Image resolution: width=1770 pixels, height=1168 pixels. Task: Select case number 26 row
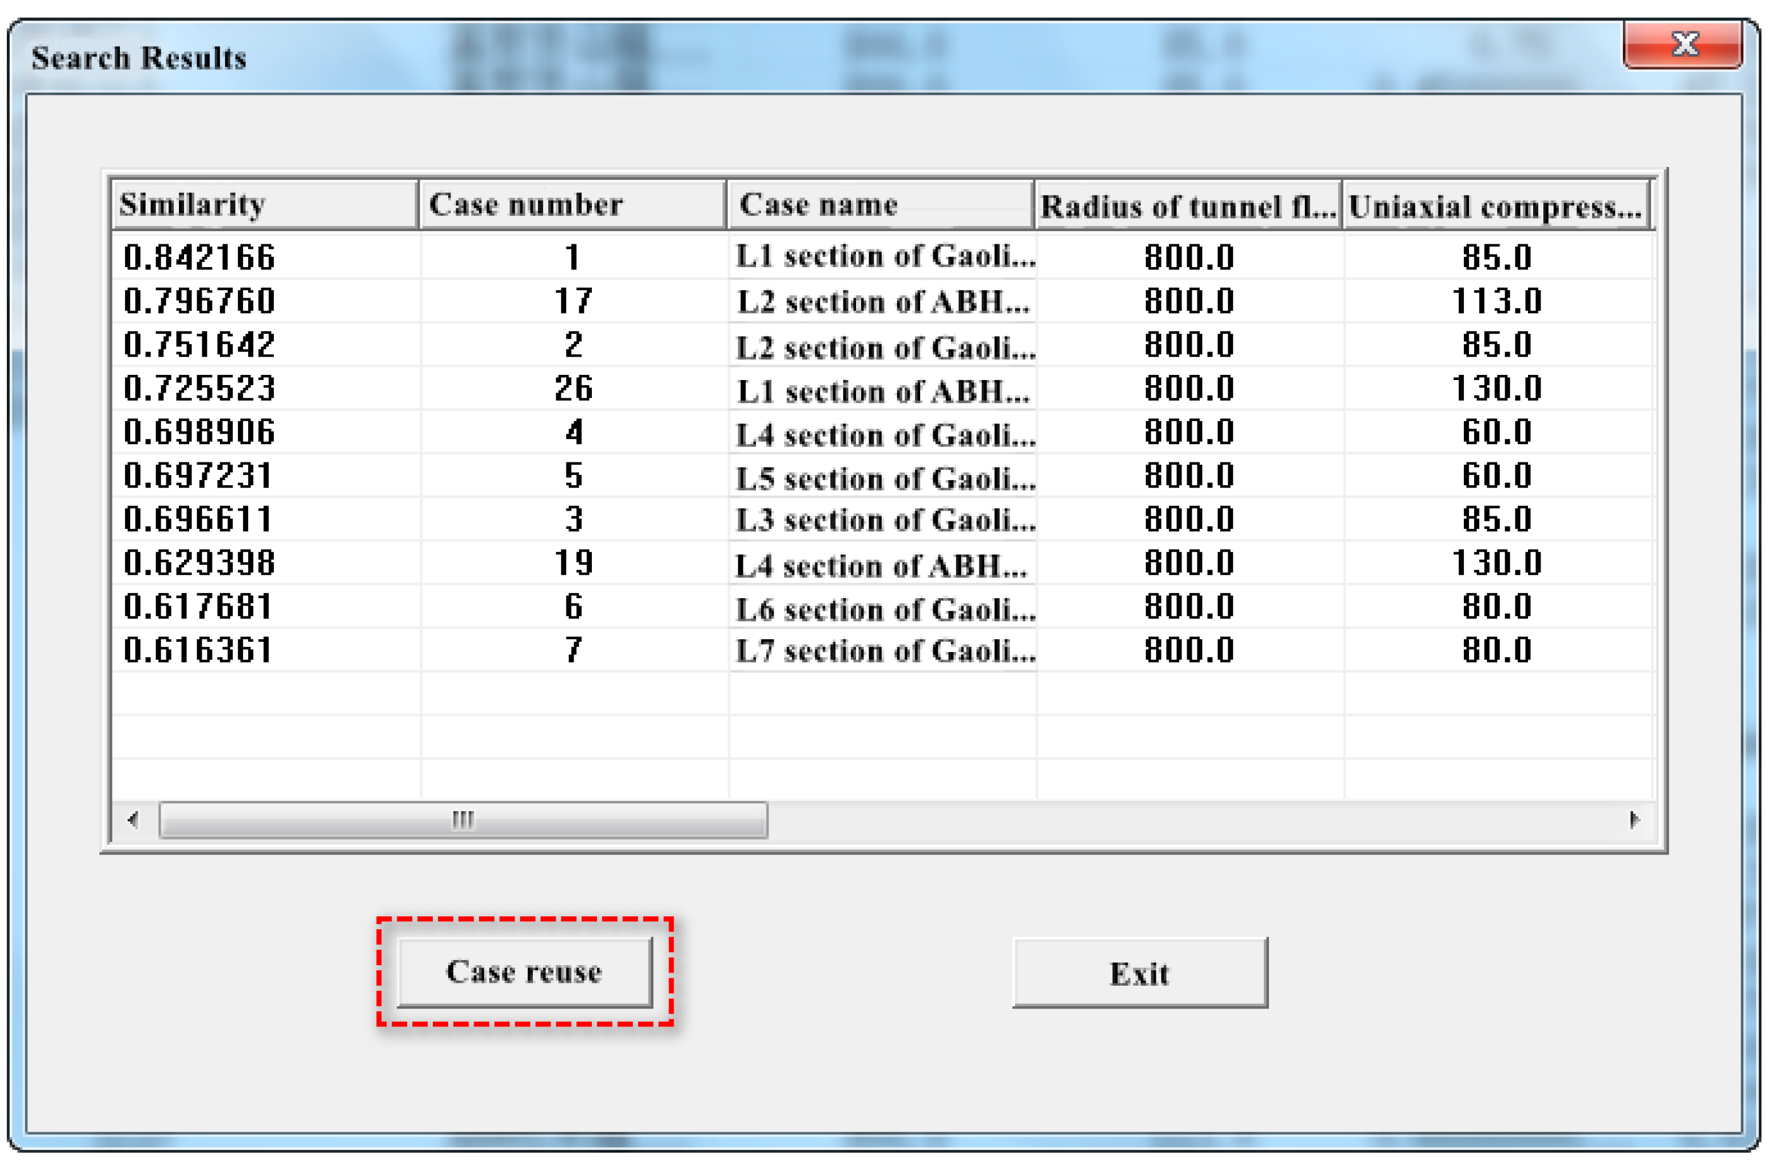[x=573, y=389]
